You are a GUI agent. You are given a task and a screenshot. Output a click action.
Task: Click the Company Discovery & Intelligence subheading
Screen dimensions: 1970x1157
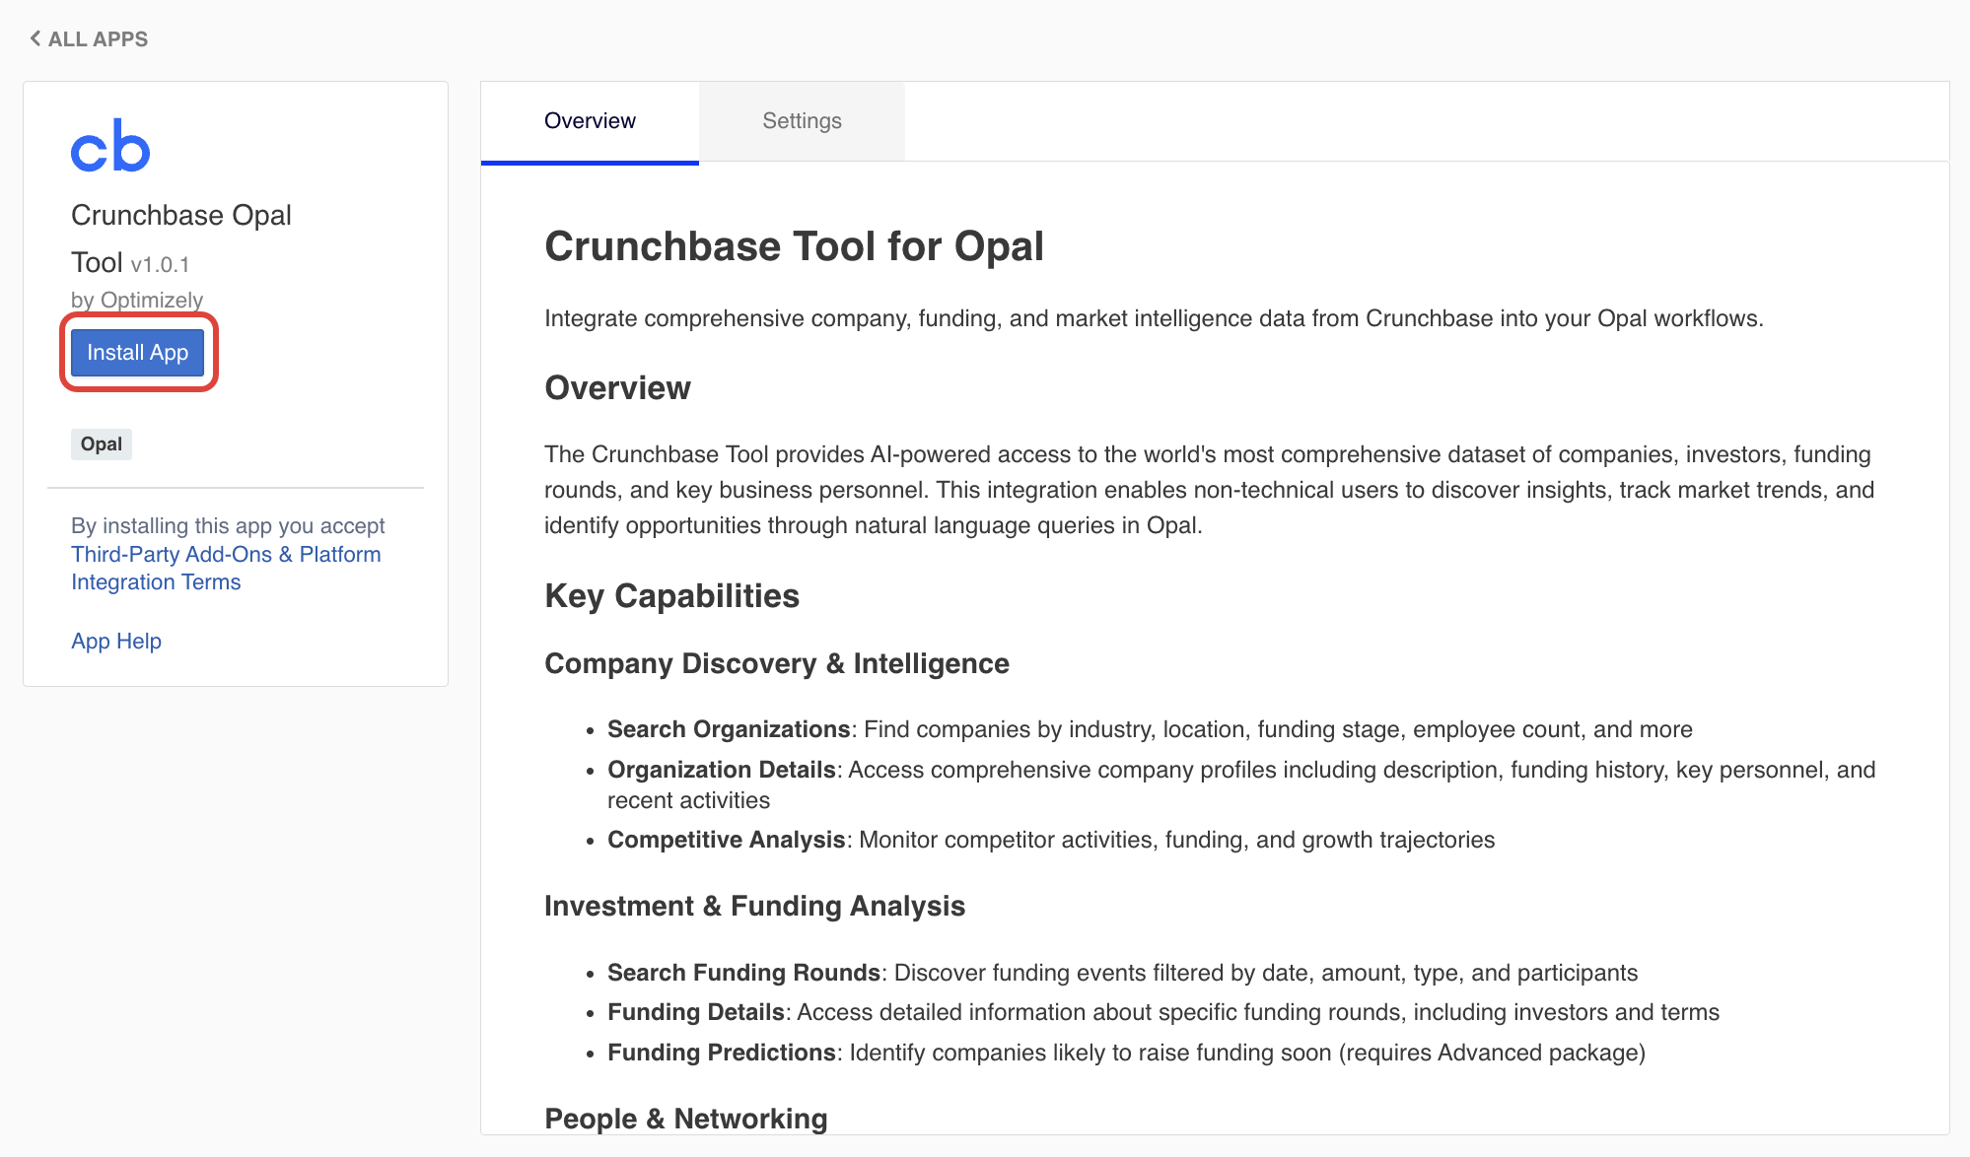pyautogui.click(x=776, y=663)
